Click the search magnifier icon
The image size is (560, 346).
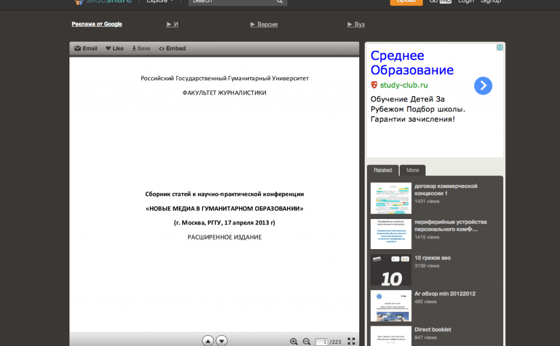click(x=281, y=2)
